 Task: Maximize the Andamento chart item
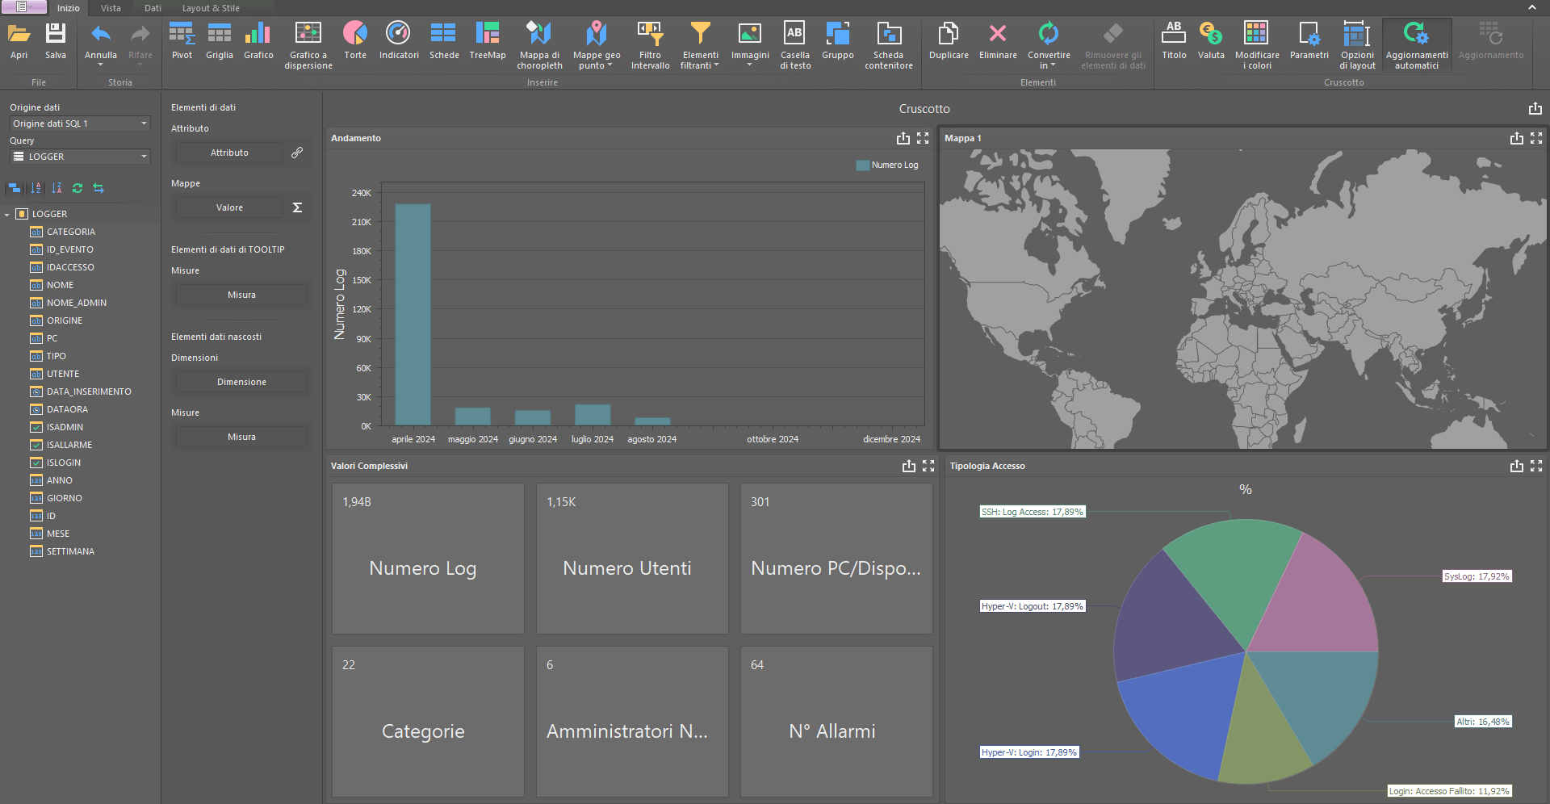pos(923,139)
